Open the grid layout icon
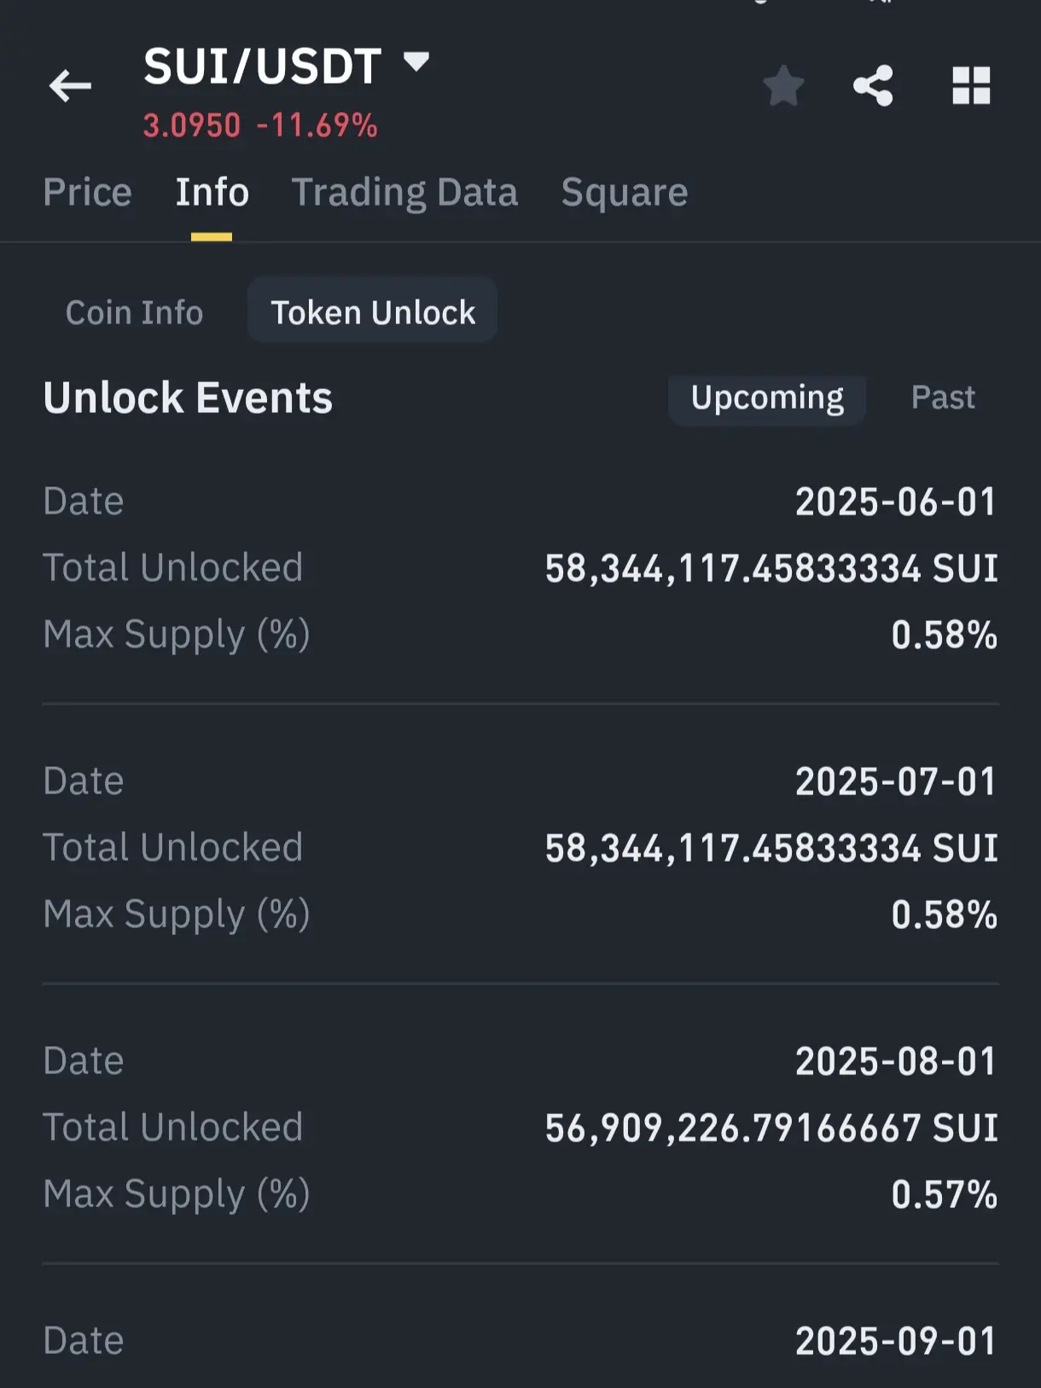This screenshot has height=1388, width=1041. 971,86
